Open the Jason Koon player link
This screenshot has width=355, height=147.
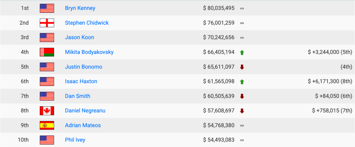point(79,37)
